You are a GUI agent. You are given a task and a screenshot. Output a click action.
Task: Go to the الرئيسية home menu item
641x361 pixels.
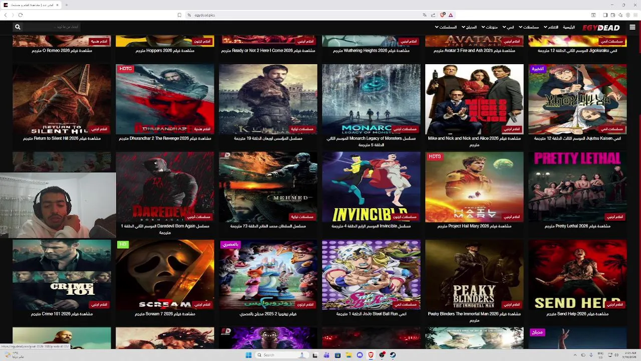coord(569,27)
